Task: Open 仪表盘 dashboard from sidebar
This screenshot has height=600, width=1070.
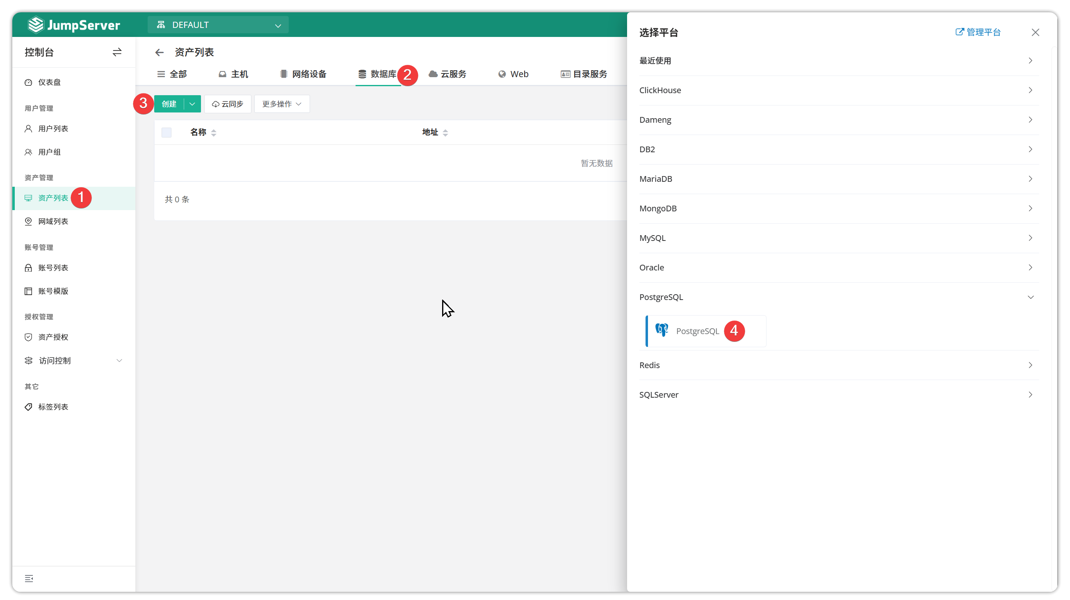Action: click(49, 82)
